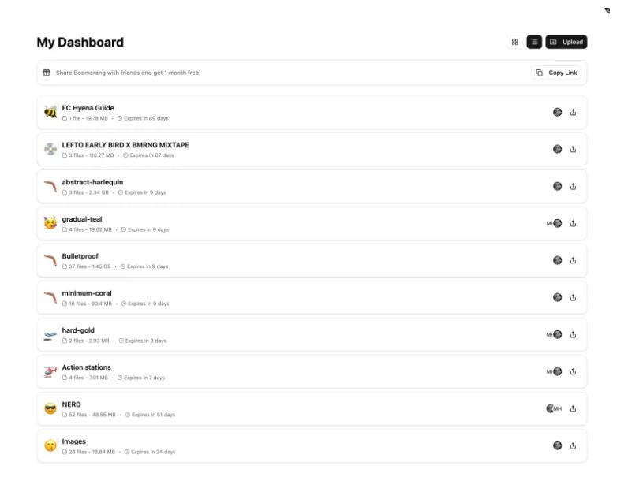Image resolution: width=628 pixels, height=488 pixels.
Task: Open the Images project row
Action: 312,446
